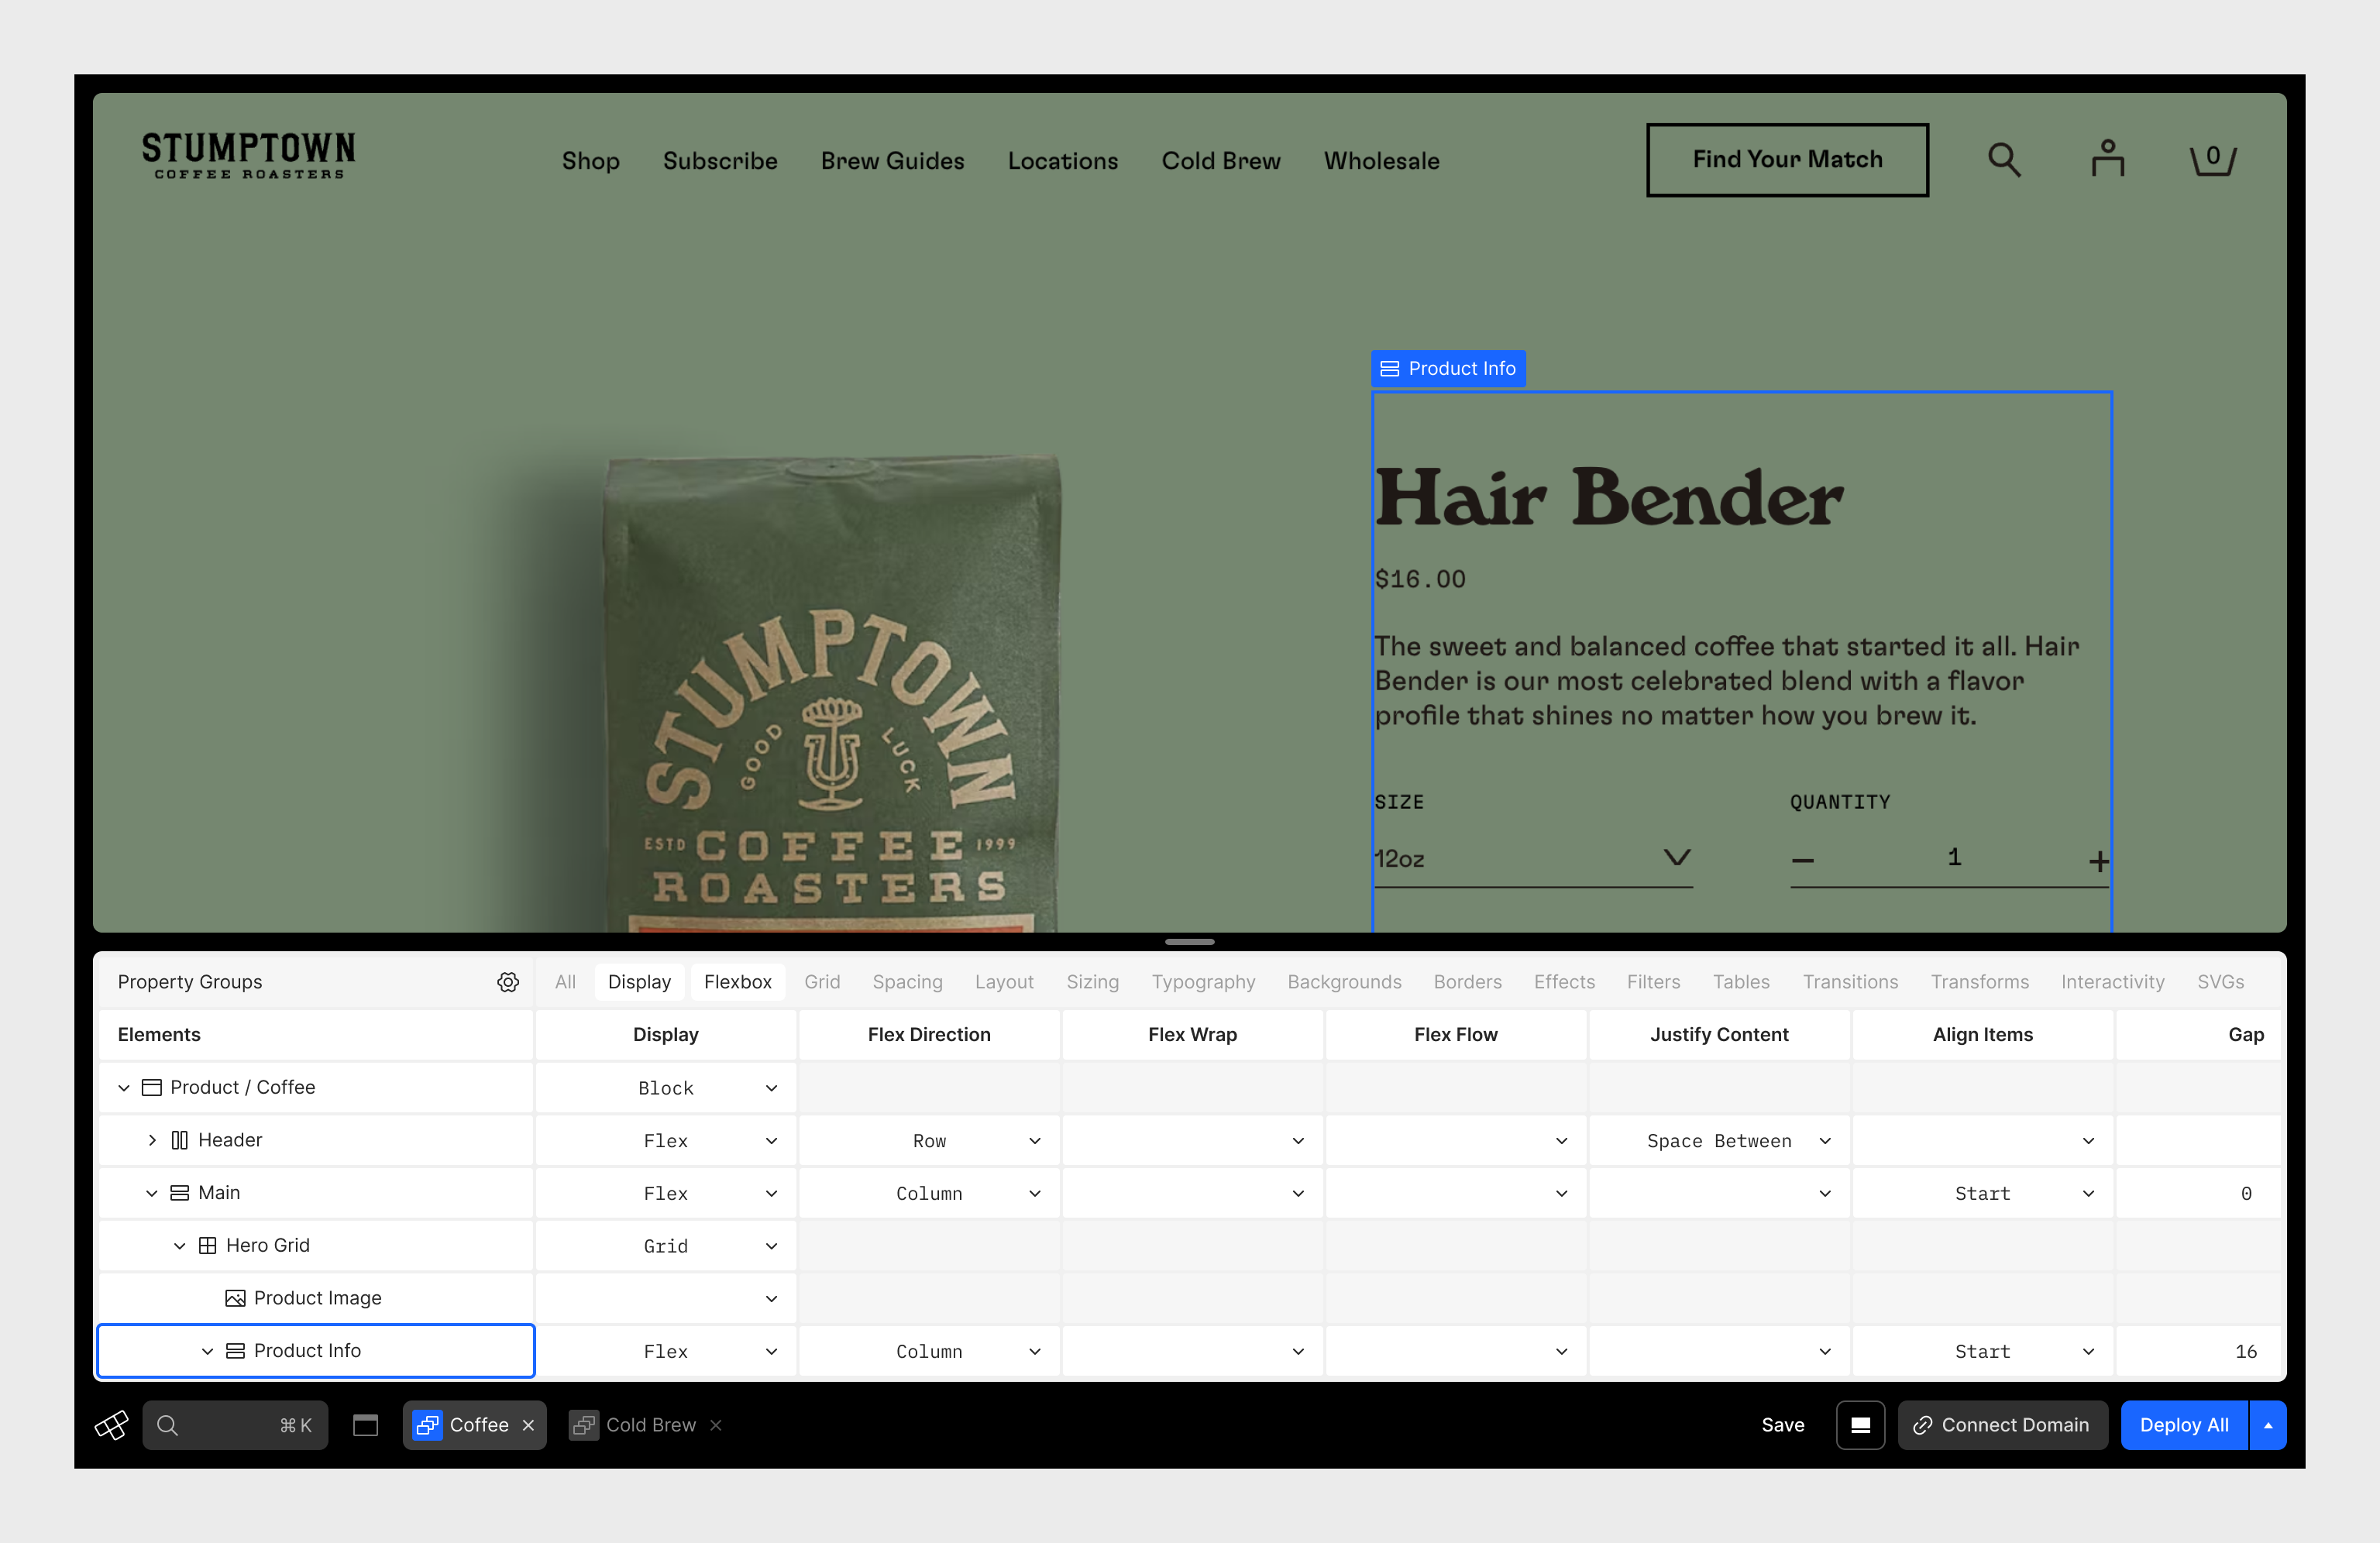Toggle the Transitions property group
This screenshot has height=1543, width=2380.
click(1850, 982)
